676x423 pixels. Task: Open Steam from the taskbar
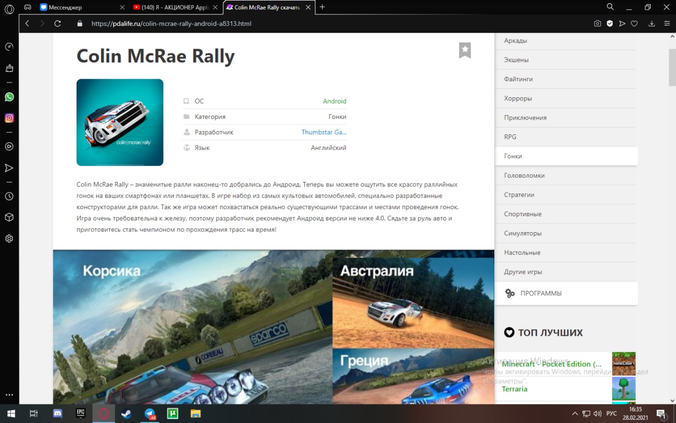(x=127, y=413)
